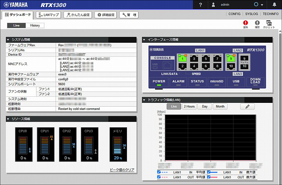Viewport: 282px width, 185px height.
Task: Open the gadget (ガジェット) icon
Action: click(269, 23)
